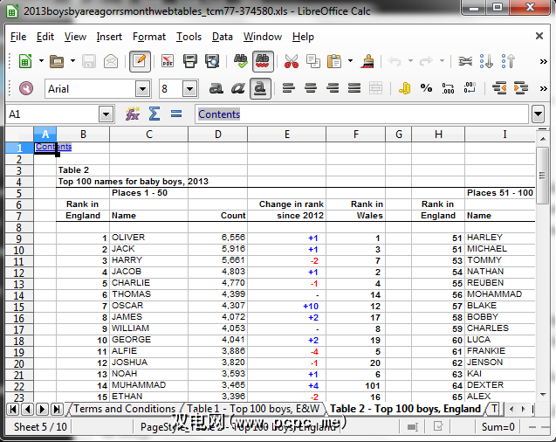Click the Sort Ascending icon
This screenshot has height=442, width=556.
pos(488,61)
